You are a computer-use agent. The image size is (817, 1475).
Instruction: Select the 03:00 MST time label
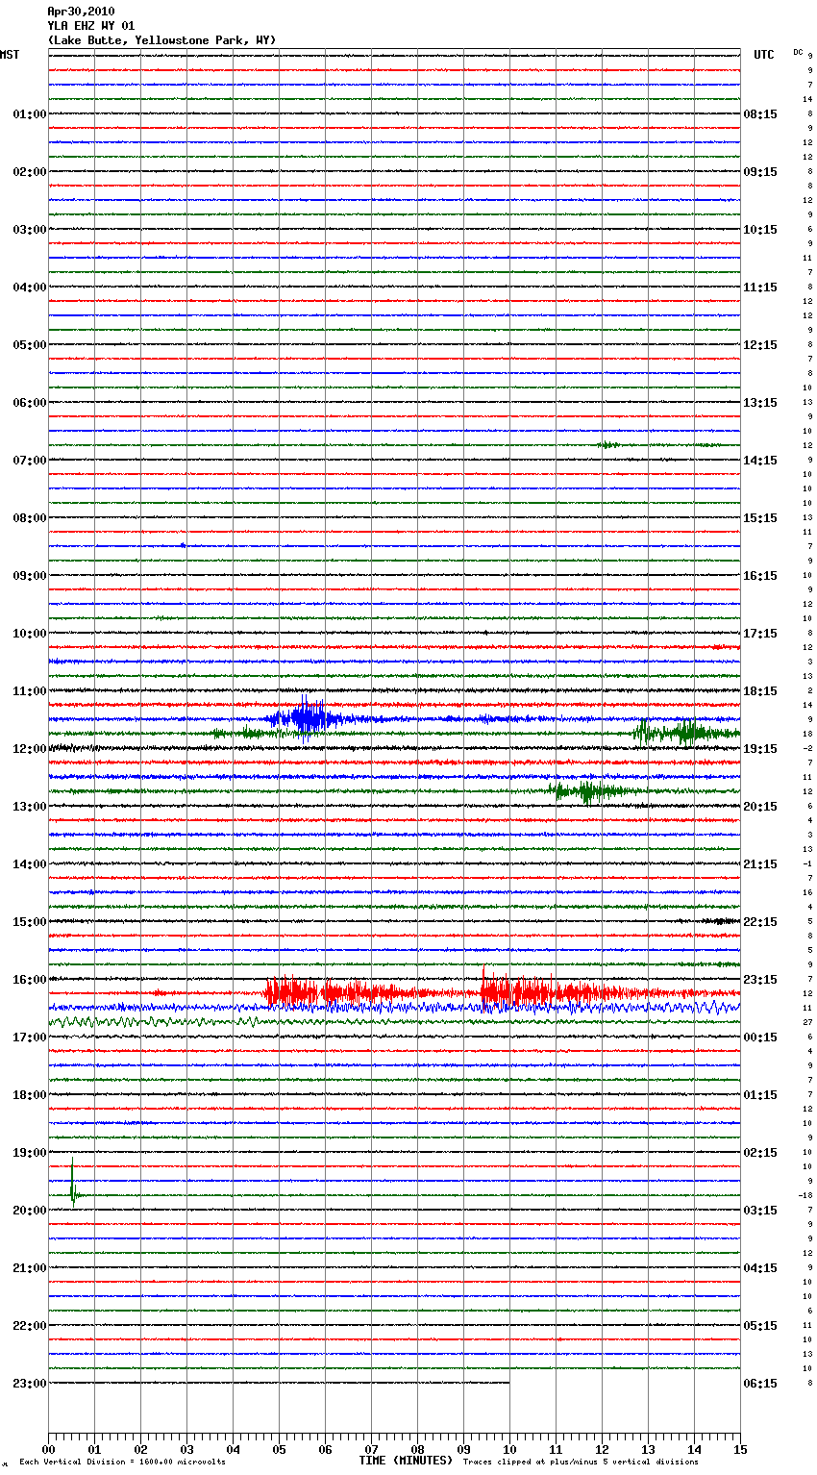[29, 230]
